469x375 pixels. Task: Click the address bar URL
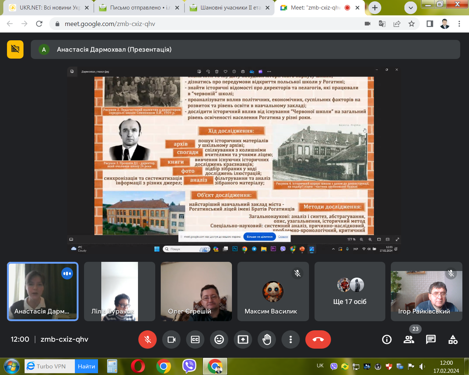(x=110, y=24)
